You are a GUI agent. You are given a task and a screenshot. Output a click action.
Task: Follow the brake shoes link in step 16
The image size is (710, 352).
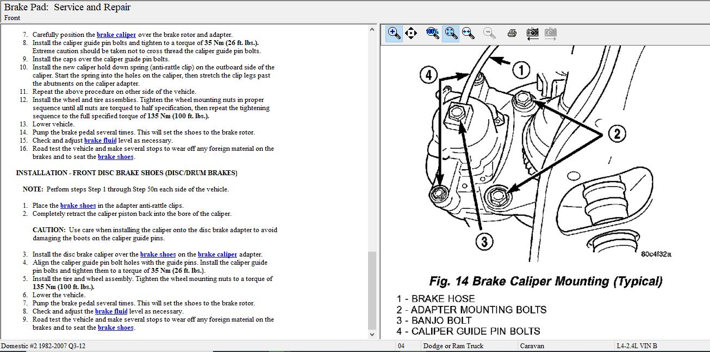[115, 157]
